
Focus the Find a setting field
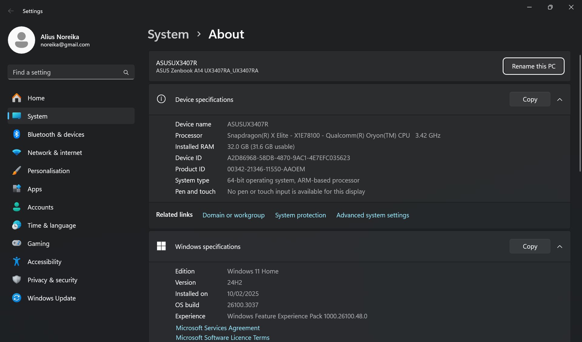[x=65, y=72]
